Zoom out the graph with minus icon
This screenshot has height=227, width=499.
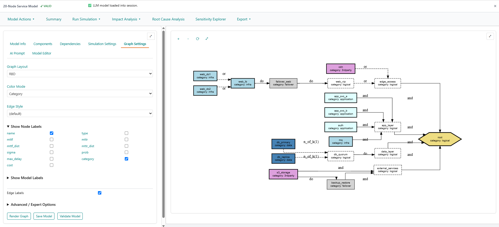pos(188,39)
